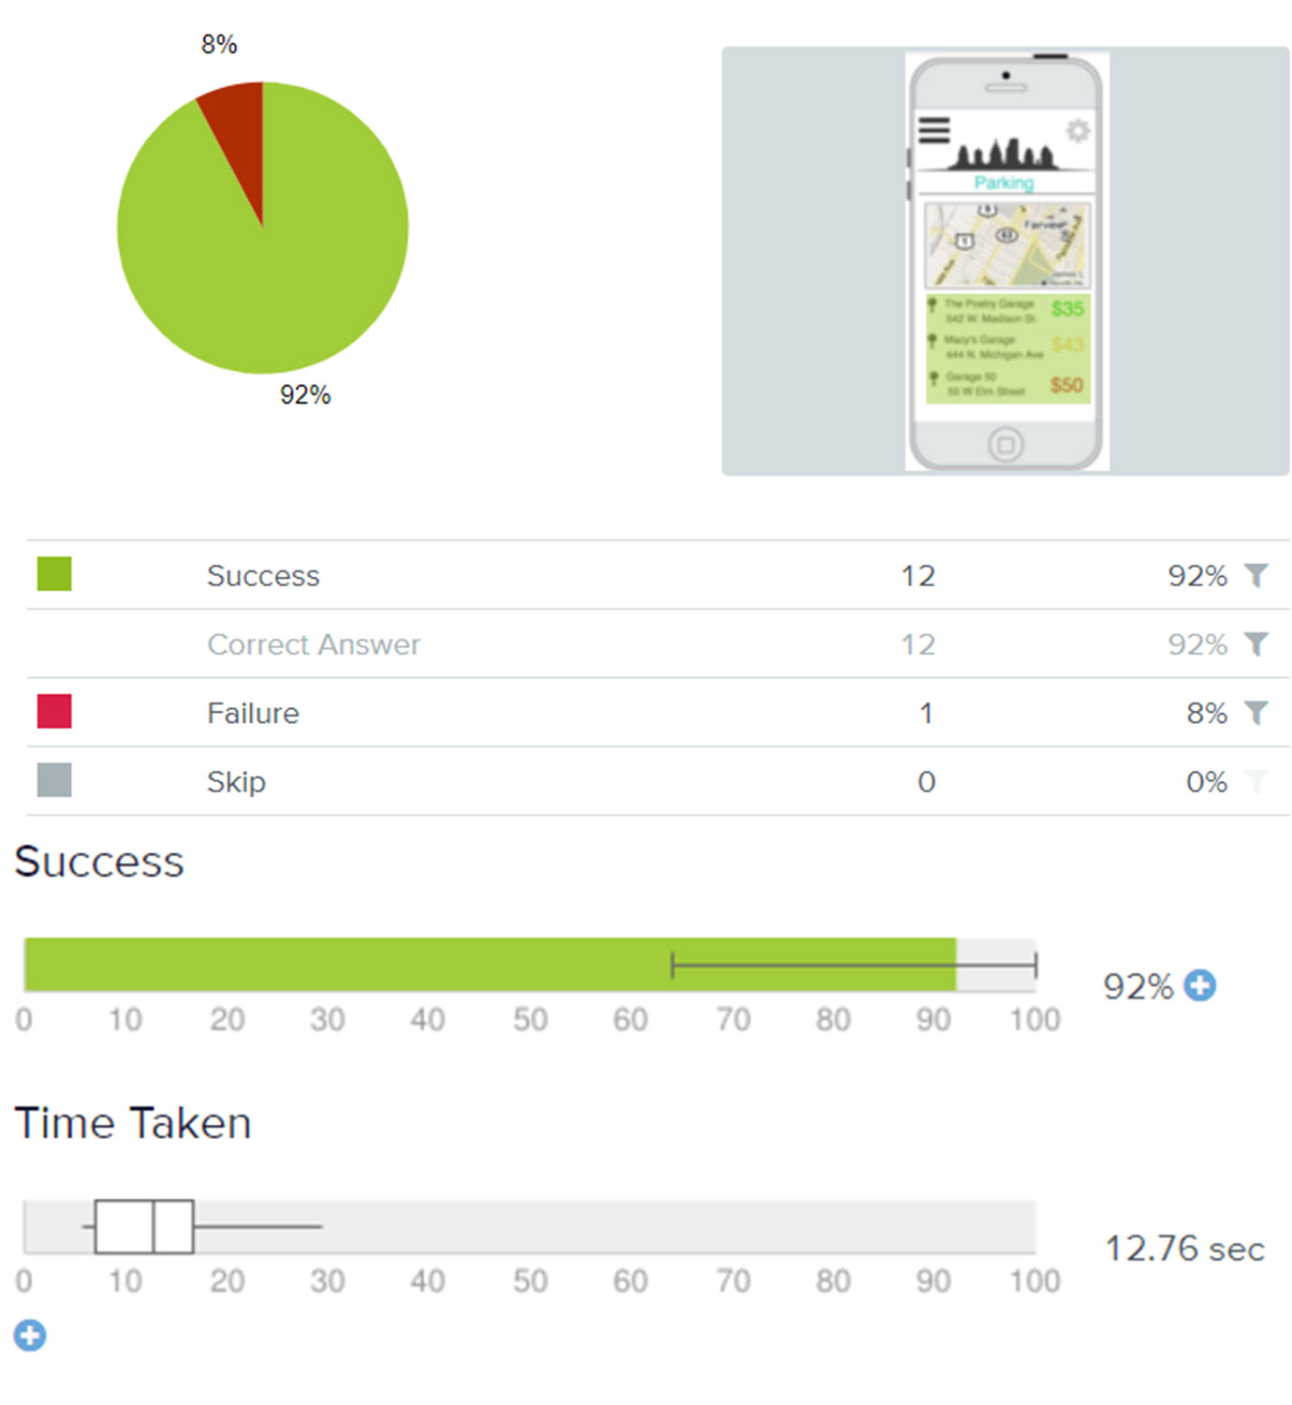1292x1405 pixels.
Task: Filter results by Success row
Action: click(x=1255, y=575)
